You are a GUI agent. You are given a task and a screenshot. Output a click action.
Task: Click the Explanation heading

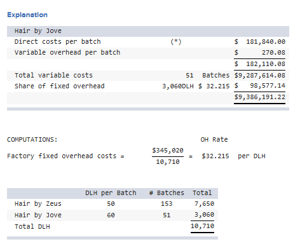click(x=27, y=15)
